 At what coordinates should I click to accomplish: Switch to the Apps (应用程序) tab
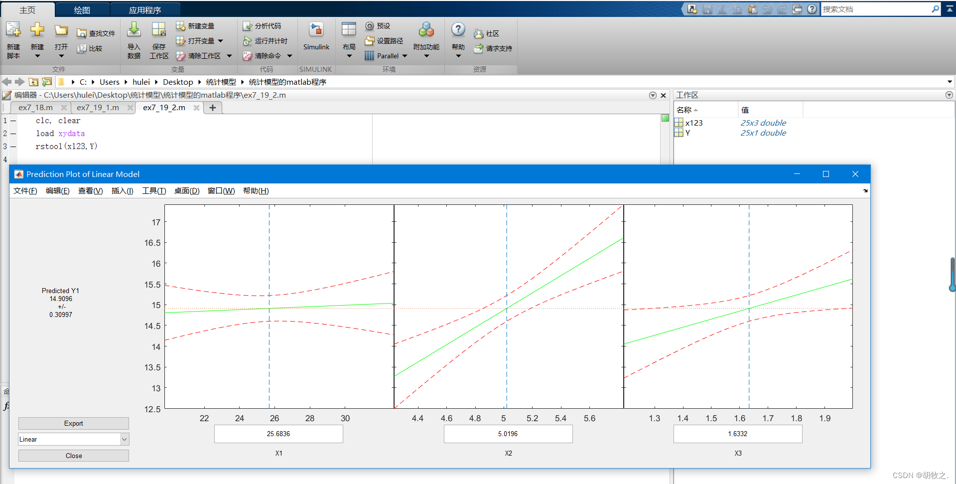pos(145,10)
